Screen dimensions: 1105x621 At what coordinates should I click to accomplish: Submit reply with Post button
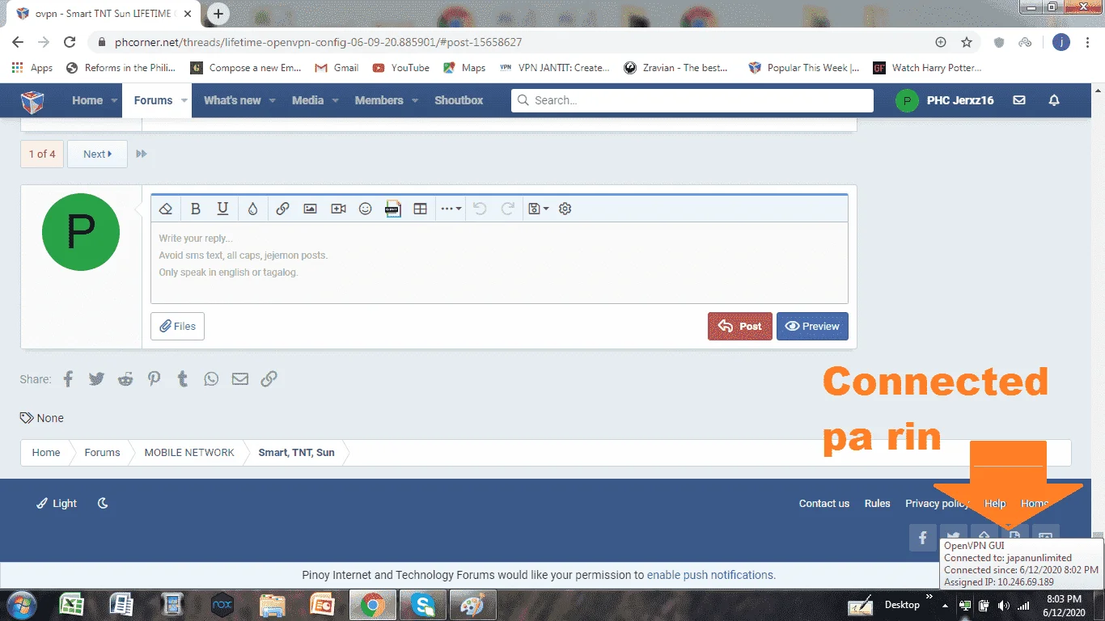(740, 326)
